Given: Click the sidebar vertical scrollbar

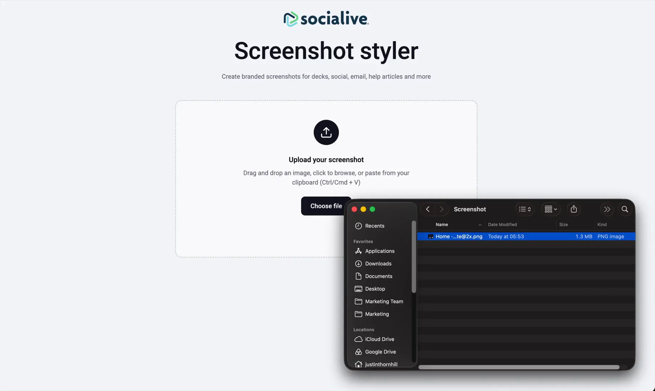Looking at the screenshot, I should click(x=414, y=257).
